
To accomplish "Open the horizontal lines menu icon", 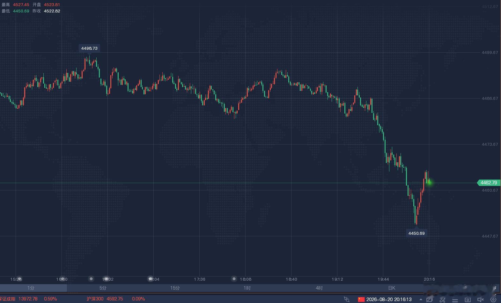I will pyautogui.click(x=455, y=299).
